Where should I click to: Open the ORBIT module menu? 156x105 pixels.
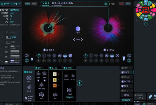point(66,68)
